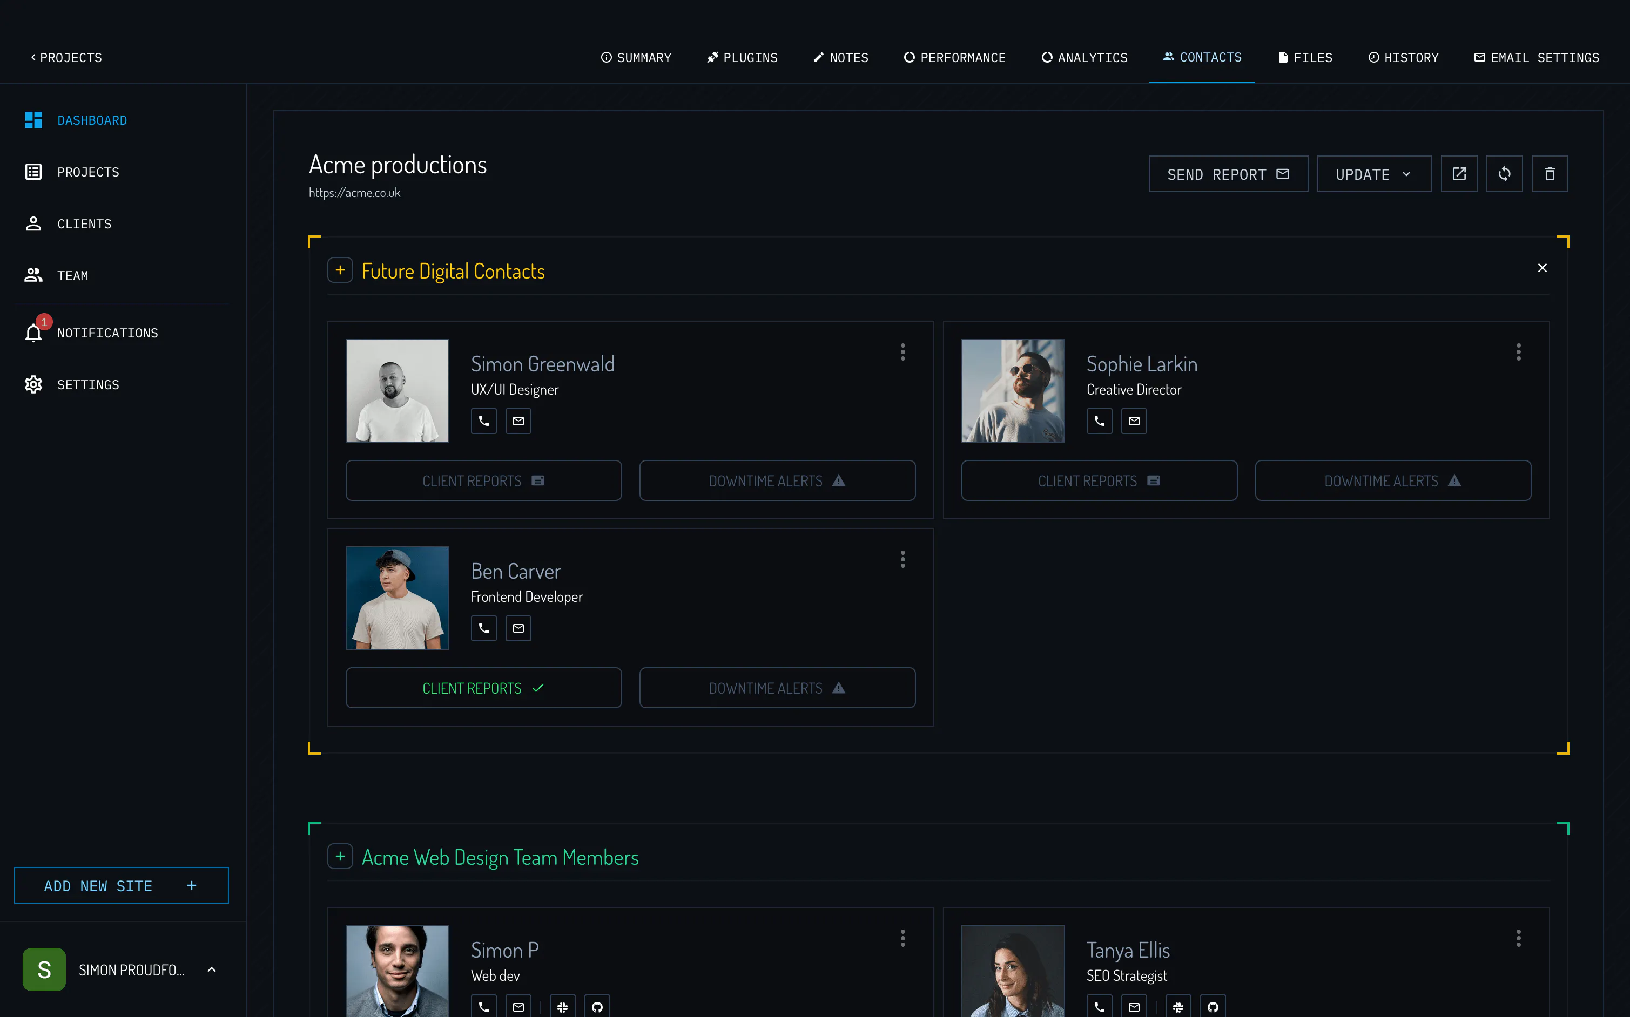
Task: Open Team in the sidebar
Action: [57, 275]
